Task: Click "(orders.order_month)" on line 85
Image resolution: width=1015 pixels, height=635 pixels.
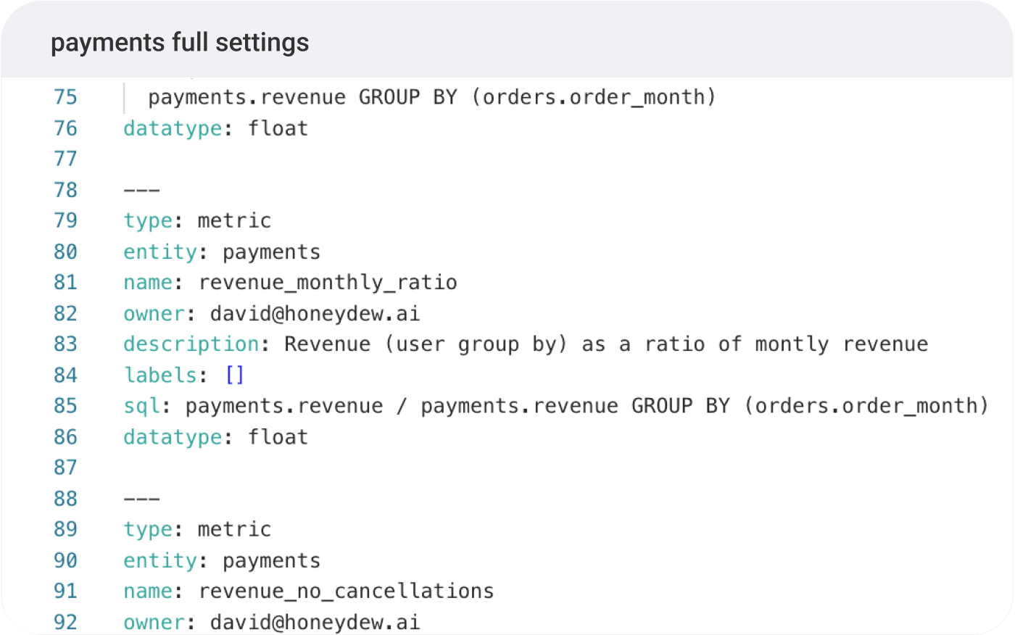Action: point(866,405)
